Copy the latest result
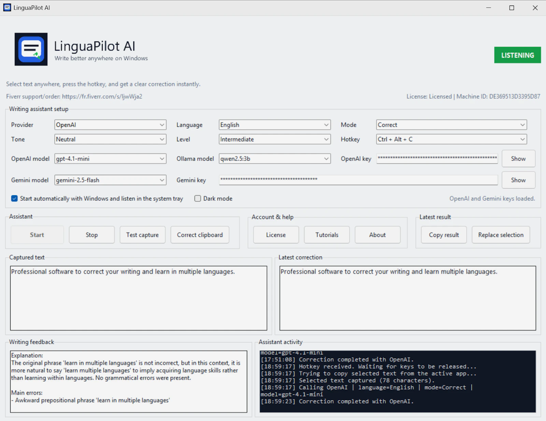Image resolution: width=546 pixels, height=421 pixels. pos(444,235)
